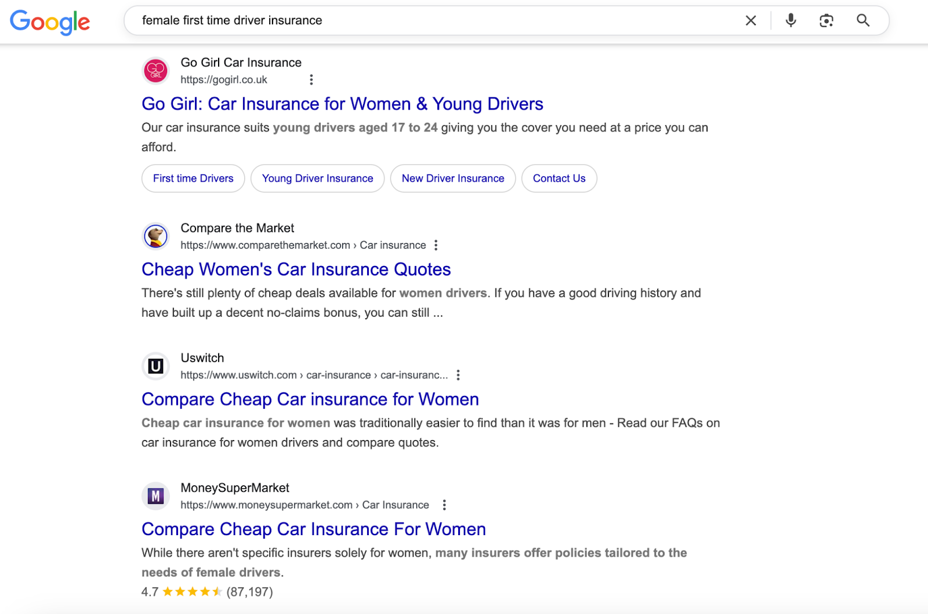Open more options for Compare the Market result

[x=436, y=245]
